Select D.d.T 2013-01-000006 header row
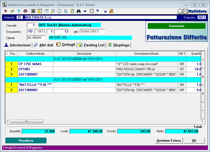Viewport: 210px width, 152px height. click(x=103, y=59)
